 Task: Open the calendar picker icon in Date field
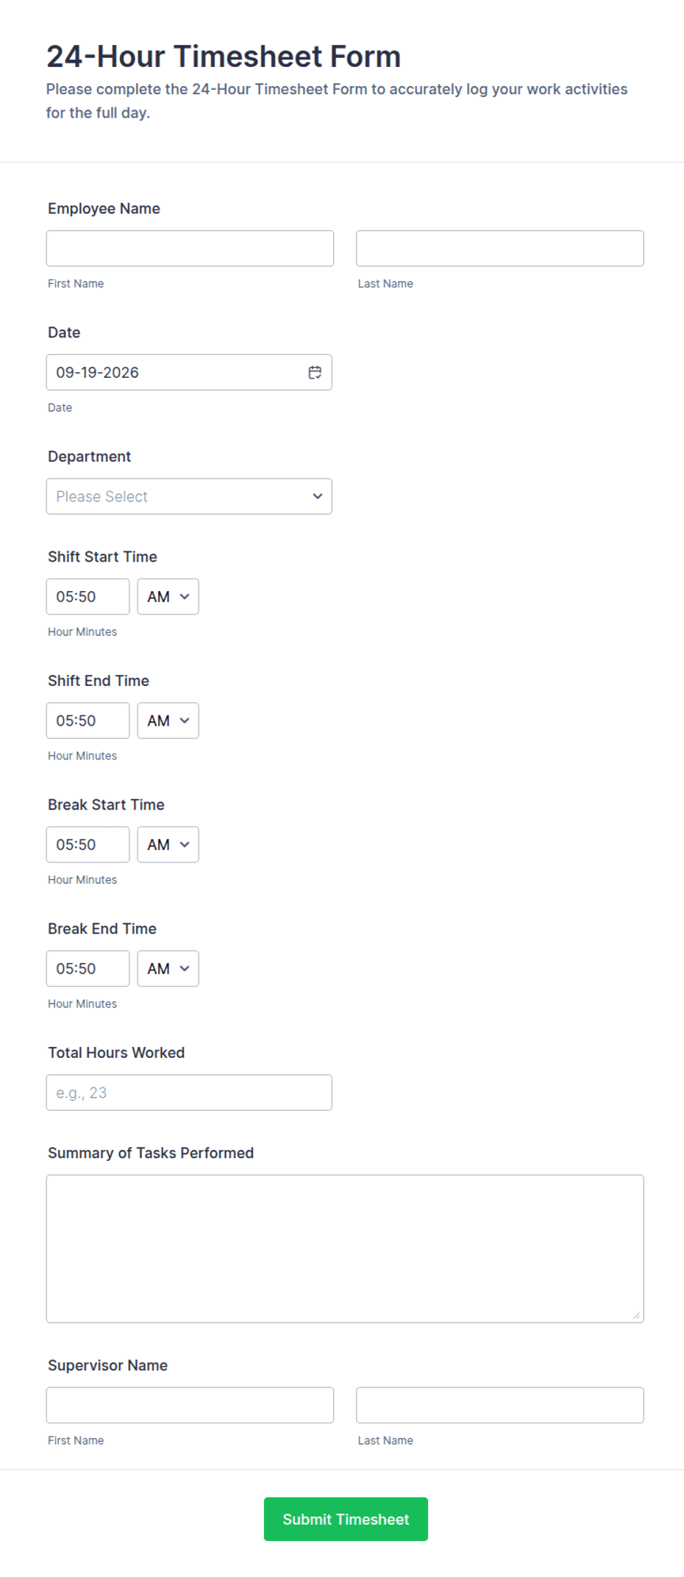click(315, 373)
